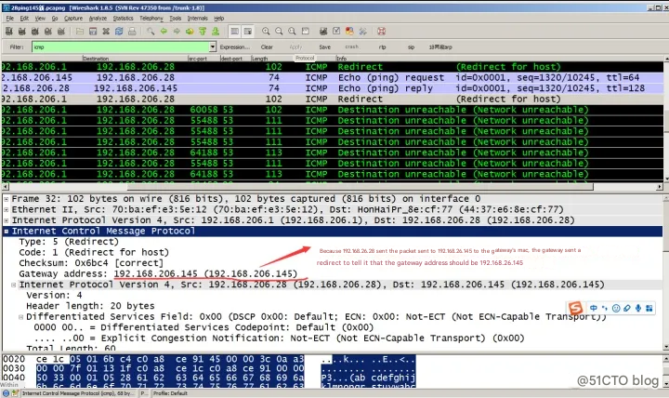Apply the crash filter shortcut
The height and width of the screenshot is (398, 669).
click(x=351, y=46)
